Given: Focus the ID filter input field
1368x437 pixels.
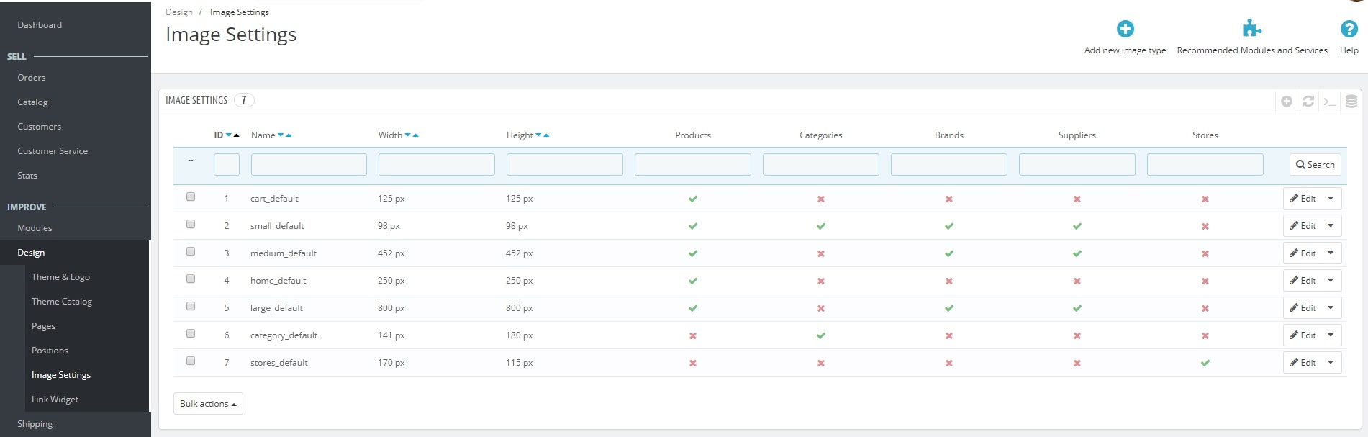Looking at the screenshot, I should [x=227, y=165].
